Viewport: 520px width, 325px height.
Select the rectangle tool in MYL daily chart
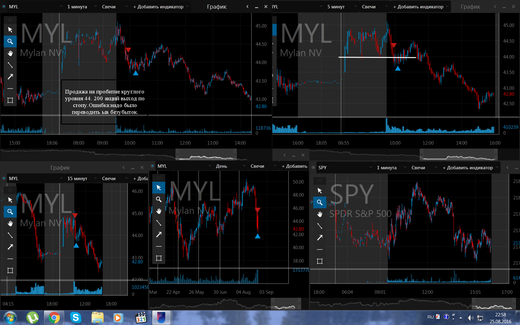(x=159, y=258)
